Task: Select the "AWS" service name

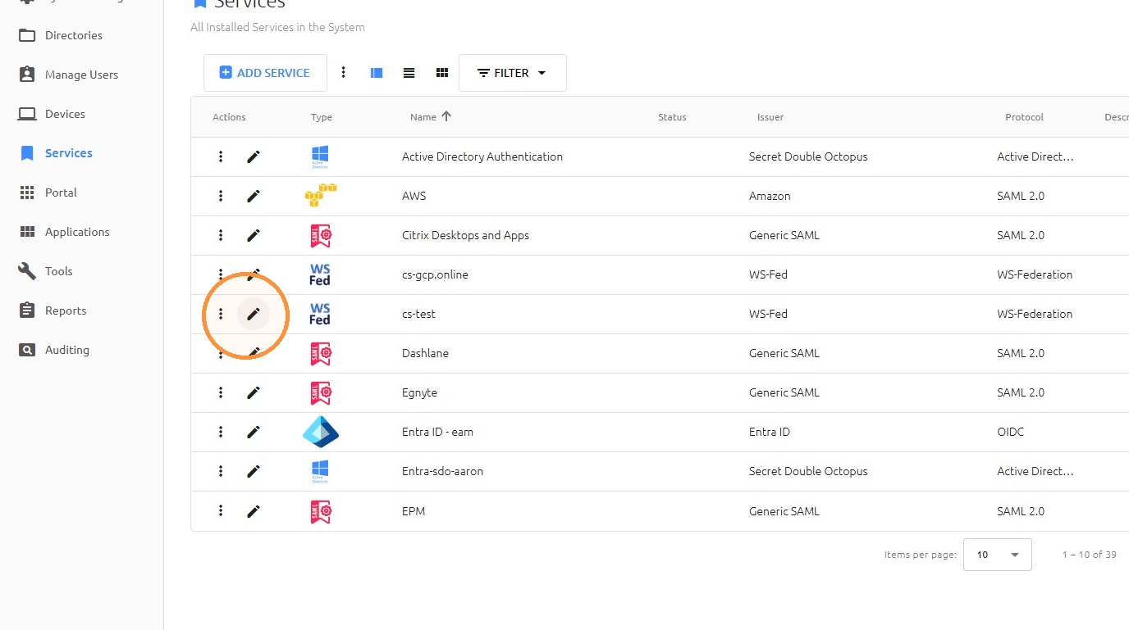Action: pyautogui.click(x=414, y=196)
